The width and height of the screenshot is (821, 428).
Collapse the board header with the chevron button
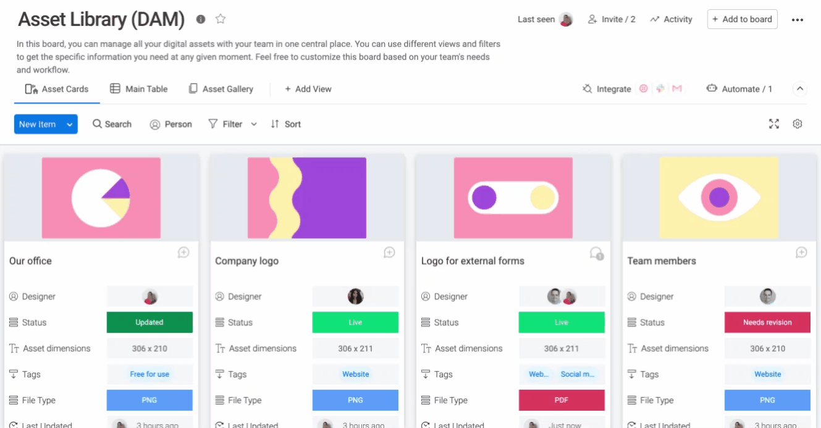pos(800,89)
